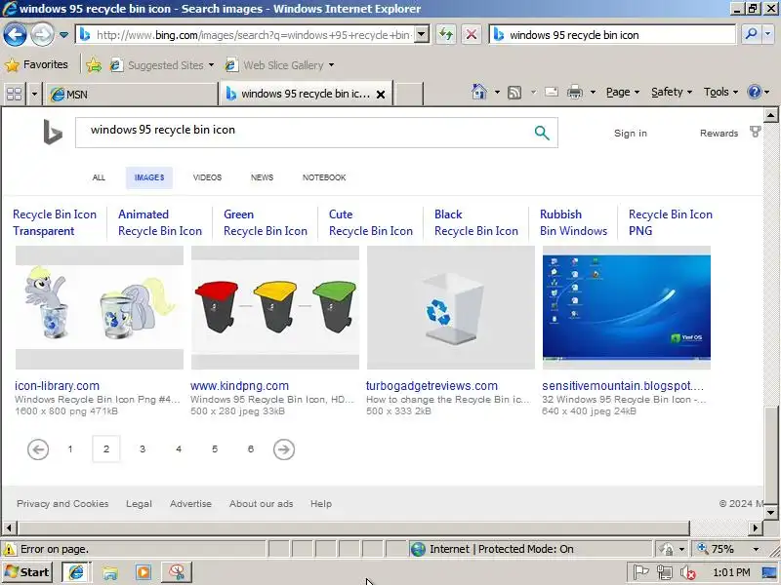The height and width of the screenshot is (585, 781).
Task: Open the blue desktop screenshot thumbnail
Action: pos(627,307)
